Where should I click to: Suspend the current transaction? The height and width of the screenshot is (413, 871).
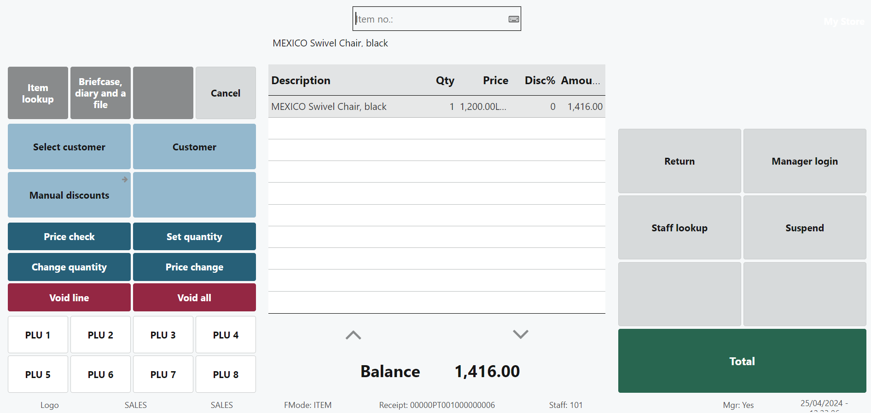point(804,228)
